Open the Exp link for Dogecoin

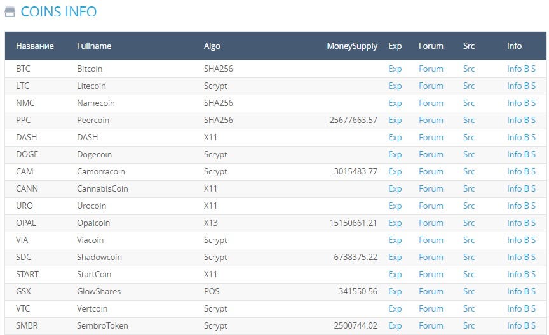click(395, 155)
